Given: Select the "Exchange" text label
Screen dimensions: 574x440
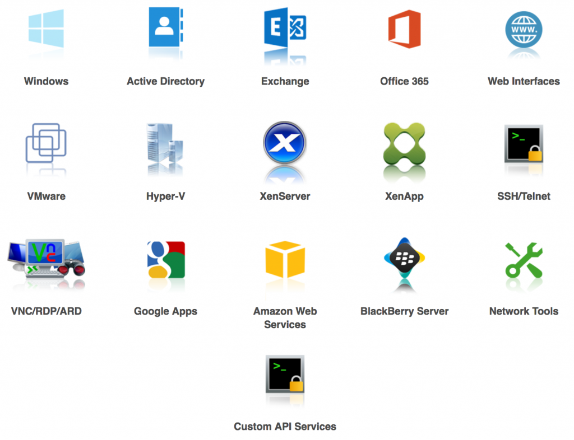Looking at the screenshot, I should [x=285, y=81].
